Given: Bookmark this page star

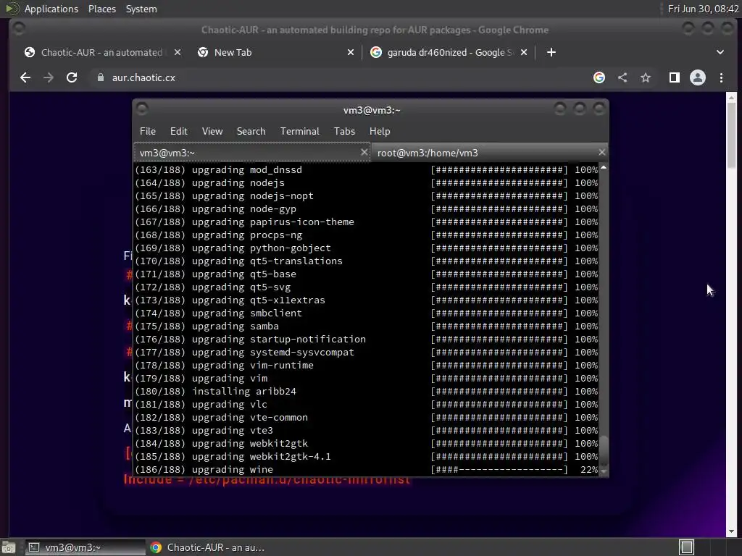Looking at the screenshot, I should point(646,77).
